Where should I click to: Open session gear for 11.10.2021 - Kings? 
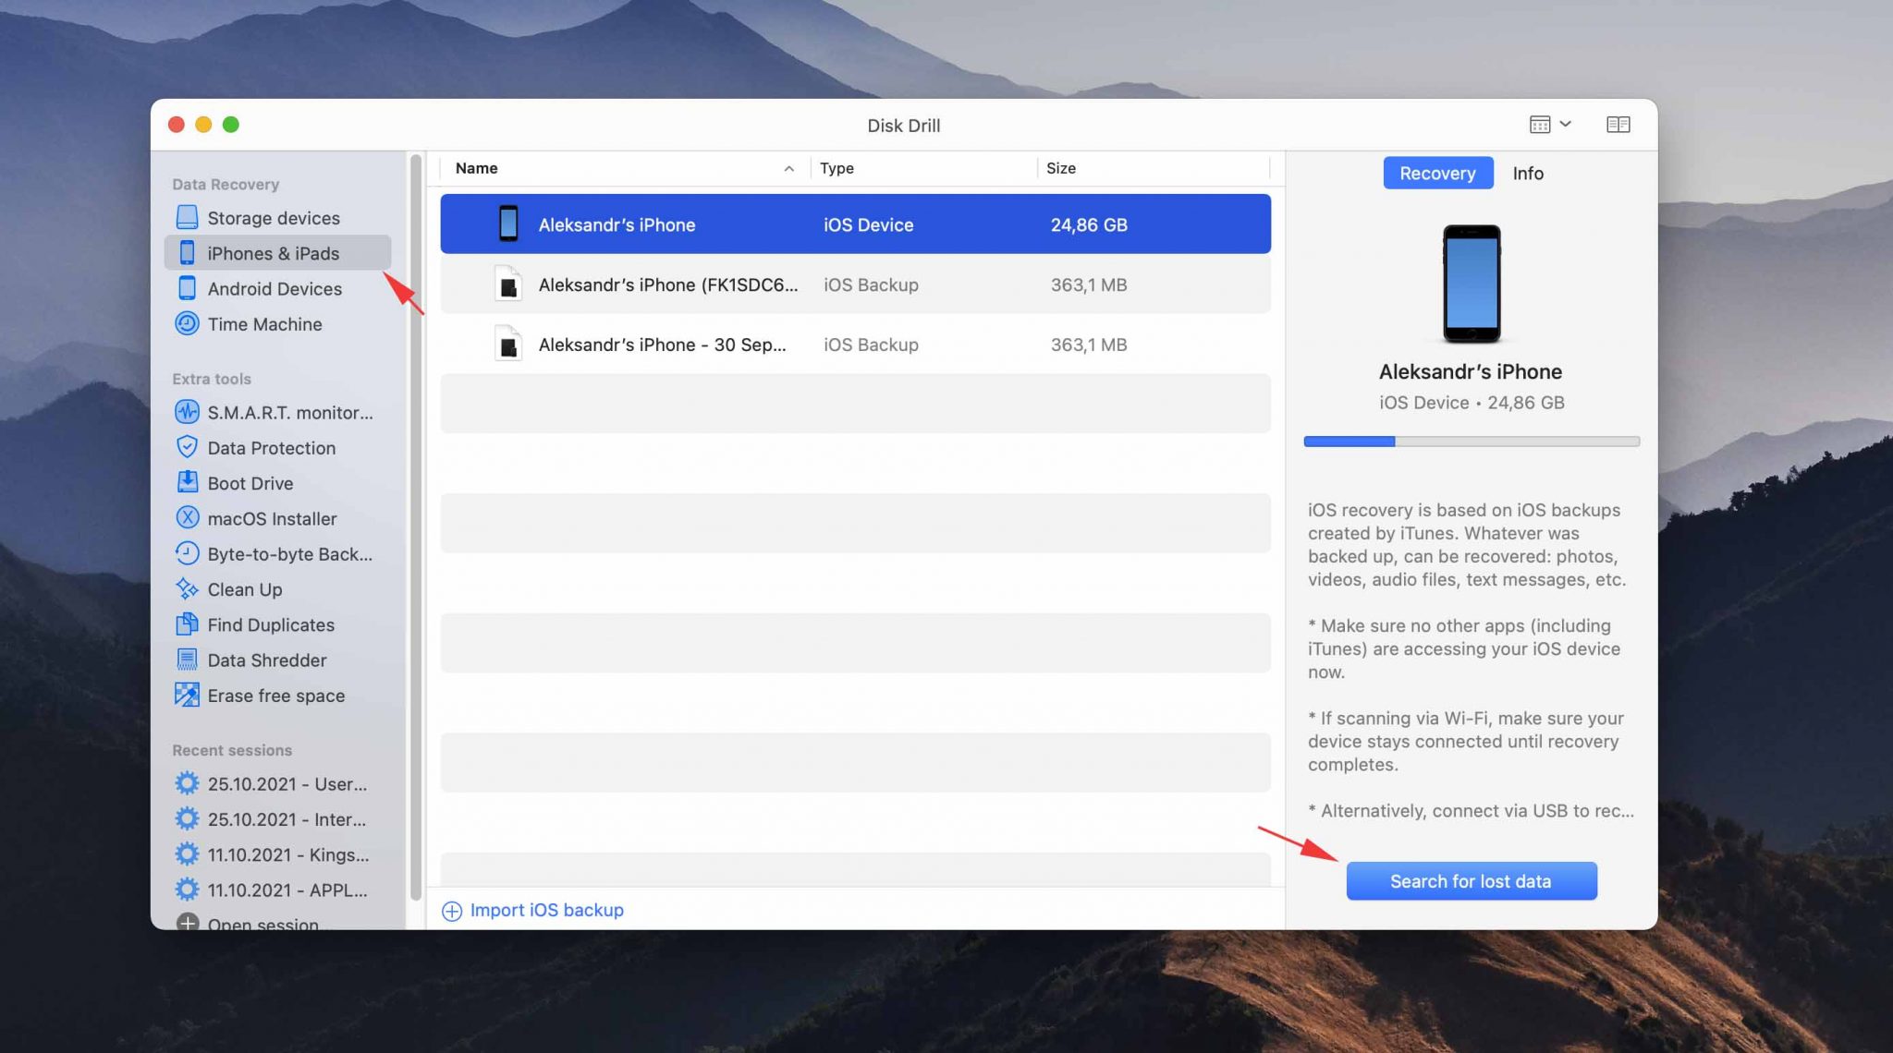187,854
